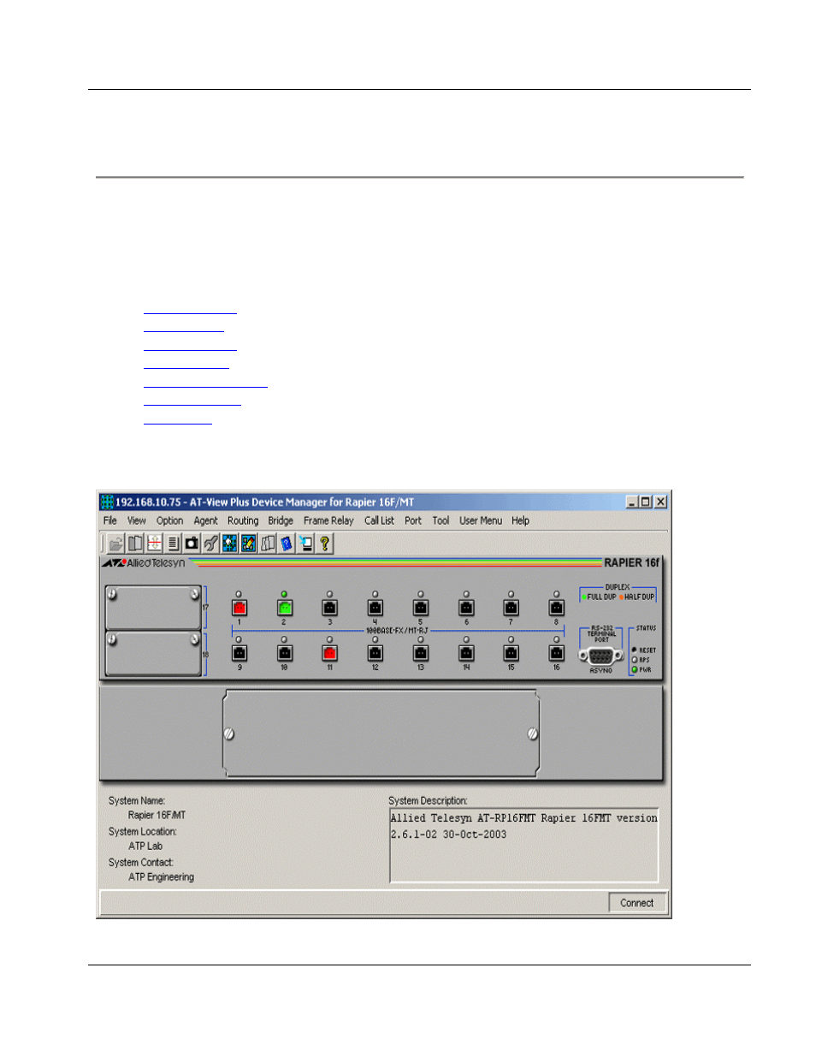The image size is (816, 1057).
Task: Maximize the Device Manager window
Action: 646,502
